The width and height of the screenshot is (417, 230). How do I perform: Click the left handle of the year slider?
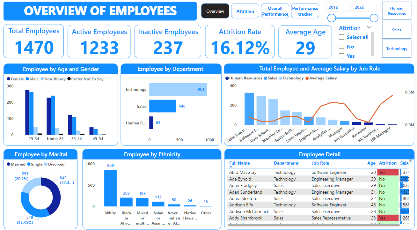click(332, 18)
